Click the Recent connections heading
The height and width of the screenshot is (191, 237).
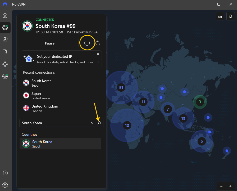click(x=39, y=72)
